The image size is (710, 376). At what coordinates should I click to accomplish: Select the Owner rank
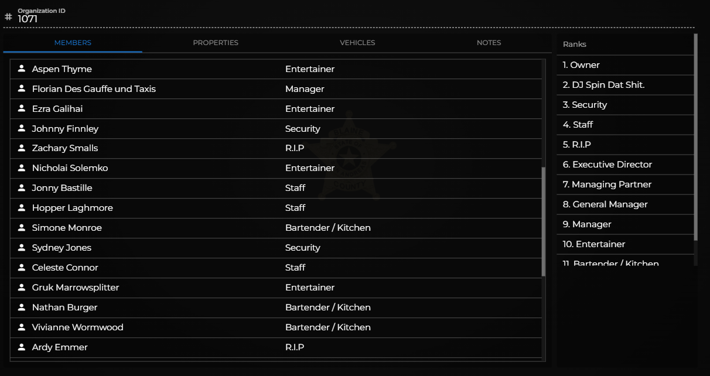pos(625,65)
